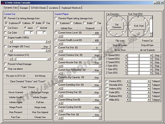This screenshot has height=124, width=165.
Task: Toggle car Explosion damage checkbox
Action: (6, 23)
